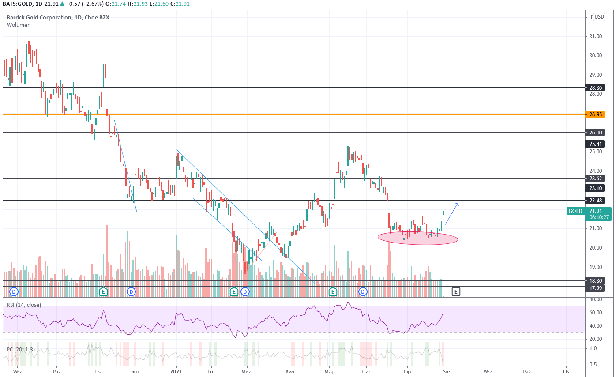
Task: Click the earnings marker near Lis
Action: coord(104,291)
